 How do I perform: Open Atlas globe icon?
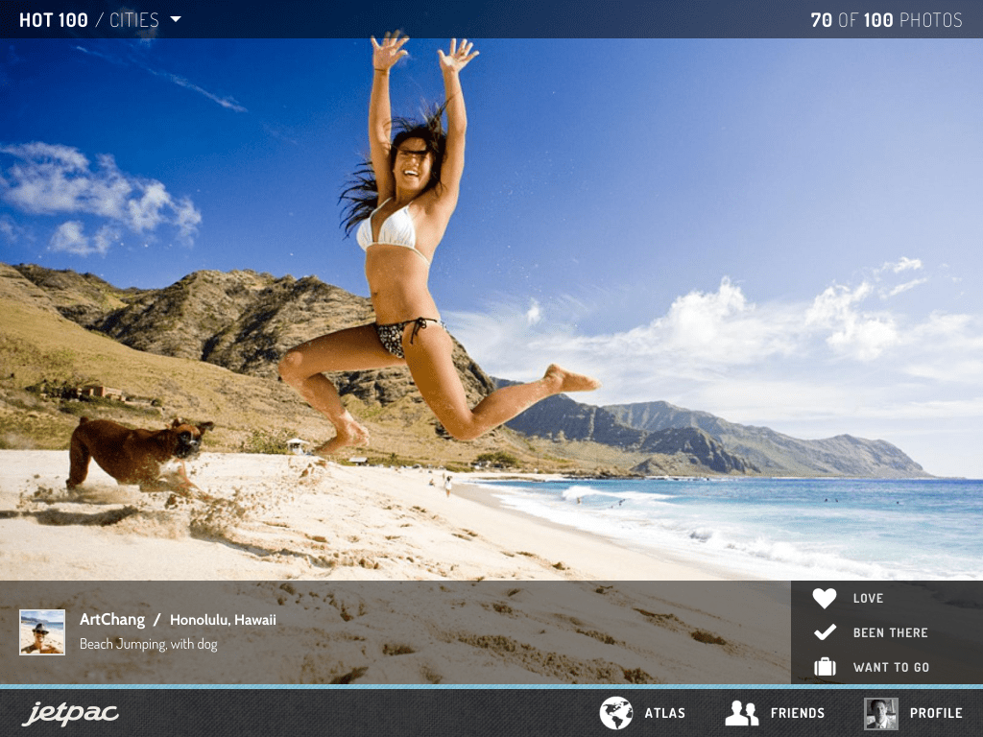[615, 713]
